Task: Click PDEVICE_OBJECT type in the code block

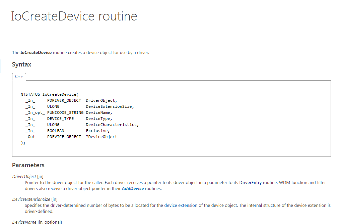Action: tap(64, 137)
